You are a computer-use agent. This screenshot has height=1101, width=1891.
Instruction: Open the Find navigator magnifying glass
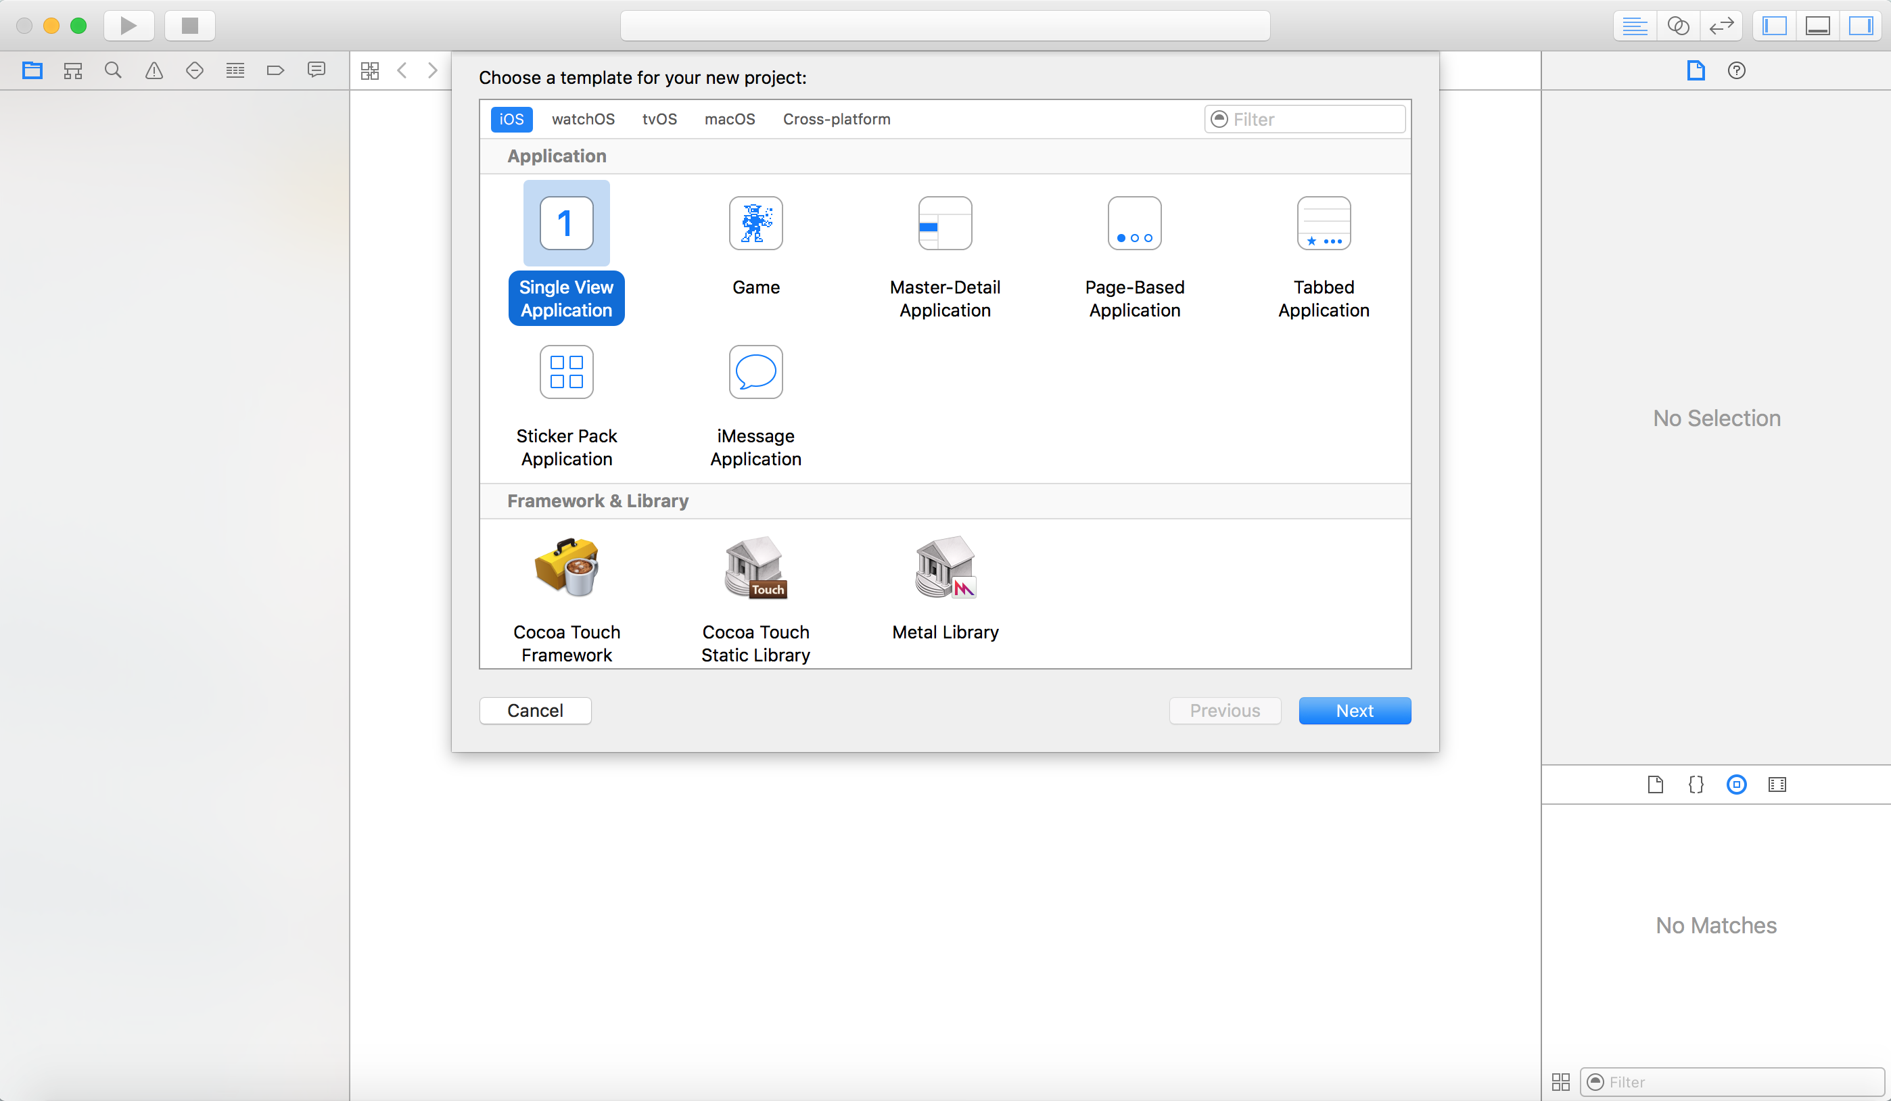114,70
